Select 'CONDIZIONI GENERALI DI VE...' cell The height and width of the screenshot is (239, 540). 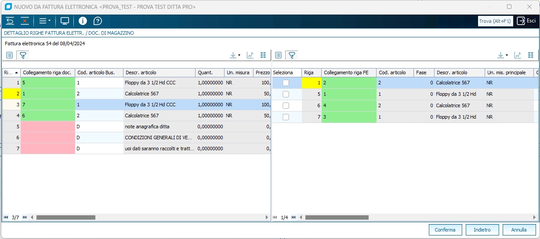pyautogui.click(x=159, y=138)
